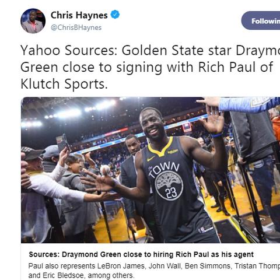Click the jersey number 23 in photo
Viewport: 280px width, 280px height.
tap(171, 192)
